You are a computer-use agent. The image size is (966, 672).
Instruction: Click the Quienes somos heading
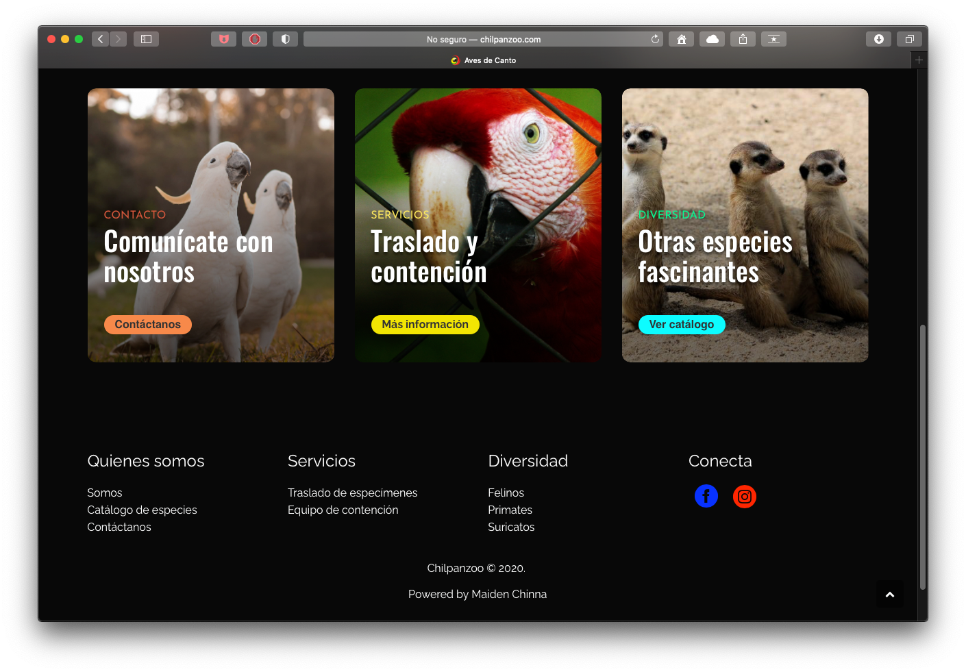point(146,461)
